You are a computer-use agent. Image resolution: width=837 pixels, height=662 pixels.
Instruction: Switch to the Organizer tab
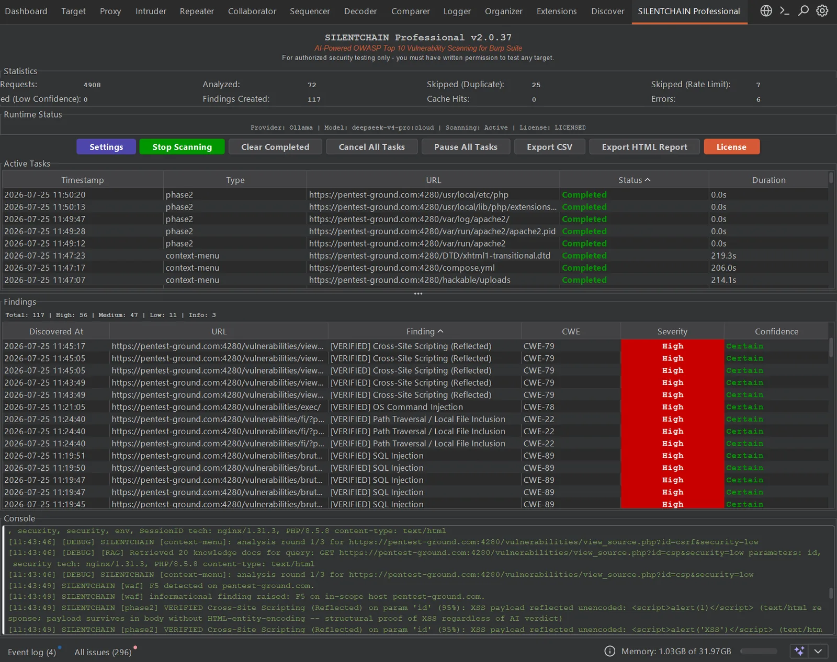pyautogui.click(x=504, y=11)
